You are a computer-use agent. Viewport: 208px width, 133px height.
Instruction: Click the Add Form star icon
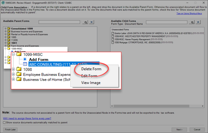pos(25,59)
